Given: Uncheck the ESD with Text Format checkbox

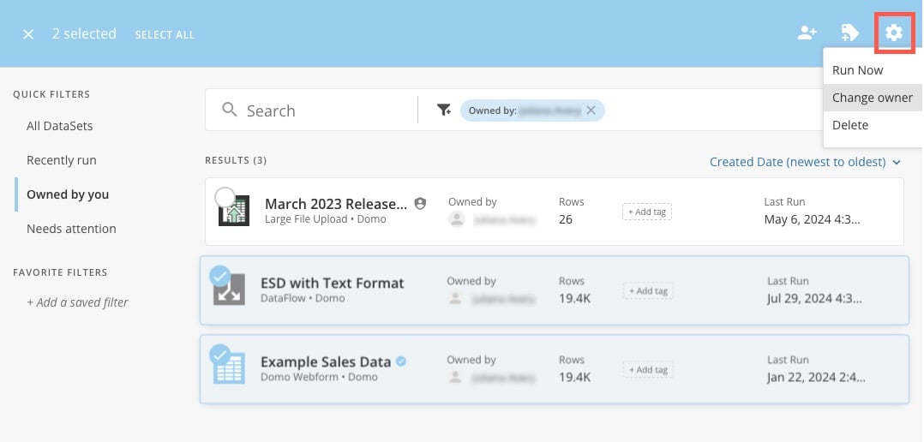Looking at the screenshot, I should [x=219, y=276].
